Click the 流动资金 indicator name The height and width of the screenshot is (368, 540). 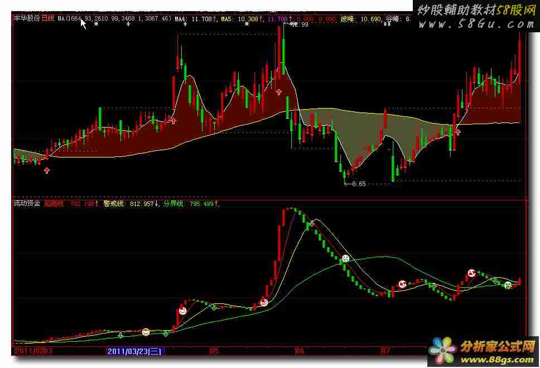[x=27, y=203]
